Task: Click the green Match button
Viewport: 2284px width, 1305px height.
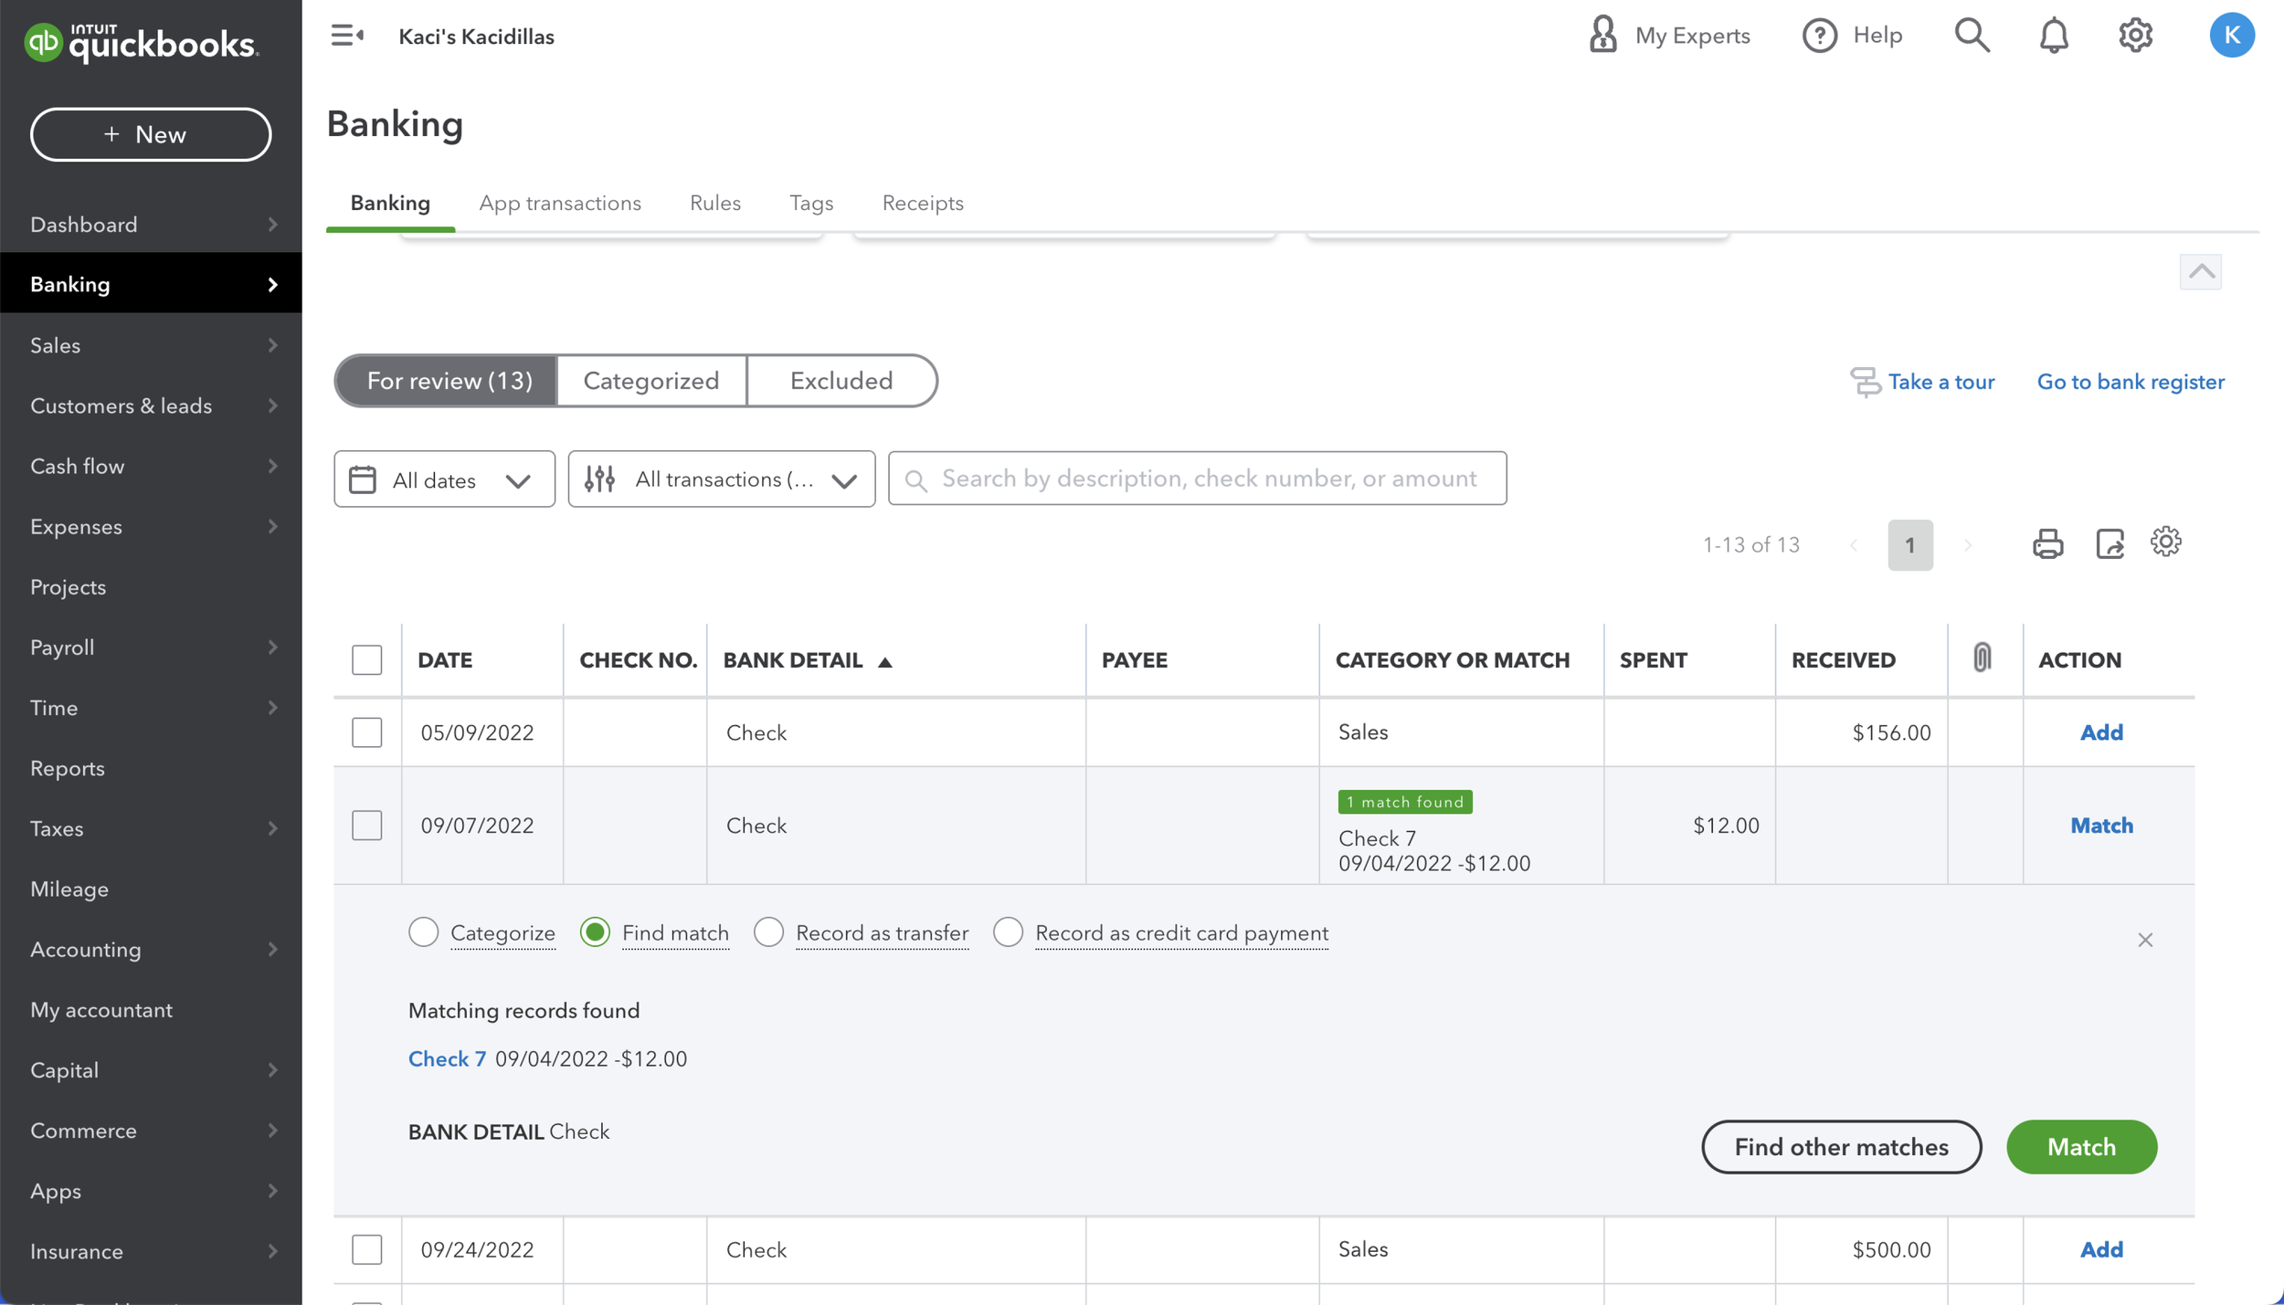Action: click(x=2081, y=1147)
